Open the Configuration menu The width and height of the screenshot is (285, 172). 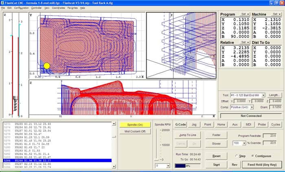[x=22, y=8]
